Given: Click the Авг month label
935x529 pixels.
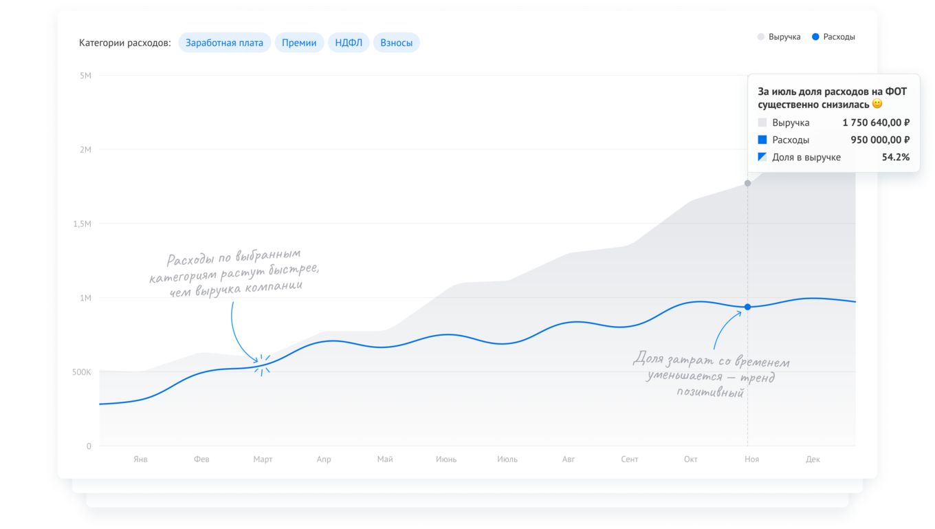Looking at the screenshot, I should (x=569, y=459).
